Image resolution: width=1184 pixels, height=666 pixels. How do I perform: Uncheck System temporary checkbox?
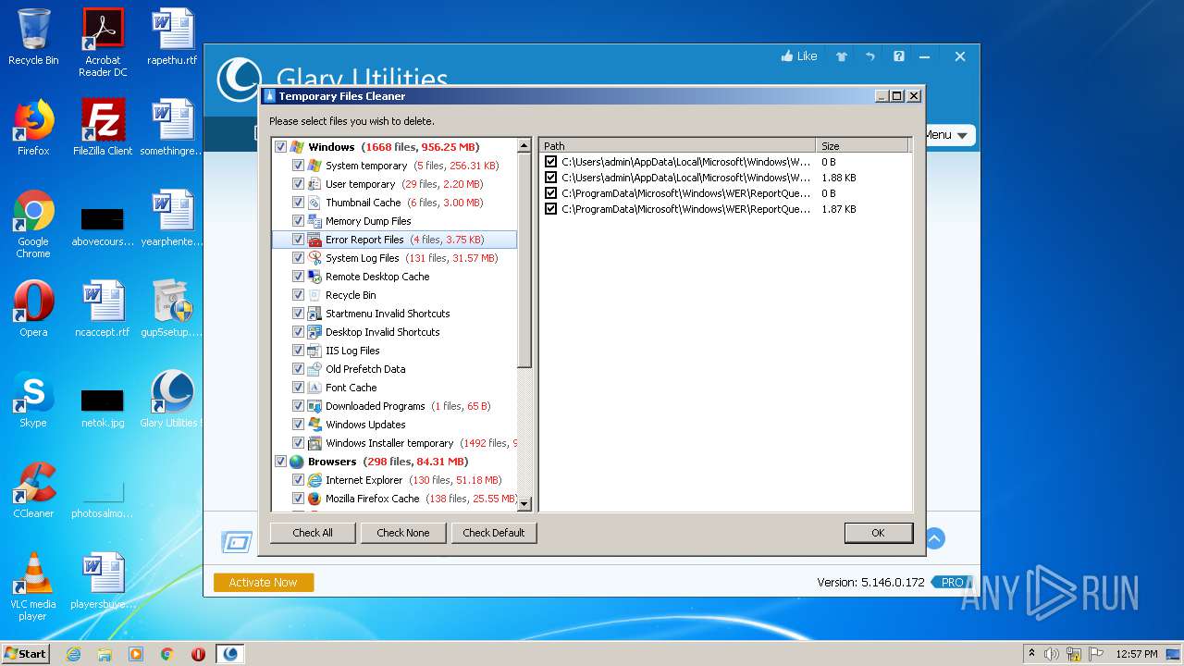tap(298, 166)
